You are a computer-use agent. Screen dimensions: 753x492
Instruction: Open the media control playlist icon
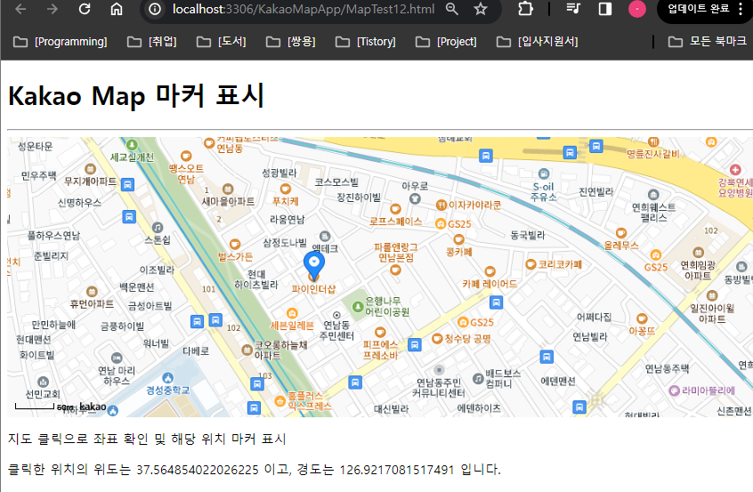pos(573,9)
